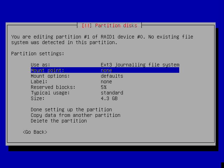Click the "defaults" mount options value
Screen dimensions: 224x168
coord(112,76)
